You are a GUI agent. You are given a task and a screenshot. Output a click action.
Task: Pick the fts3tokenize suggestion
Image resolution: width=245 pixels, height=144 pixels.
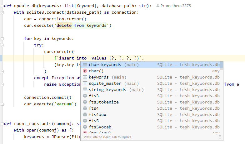(x=104, y=102)
